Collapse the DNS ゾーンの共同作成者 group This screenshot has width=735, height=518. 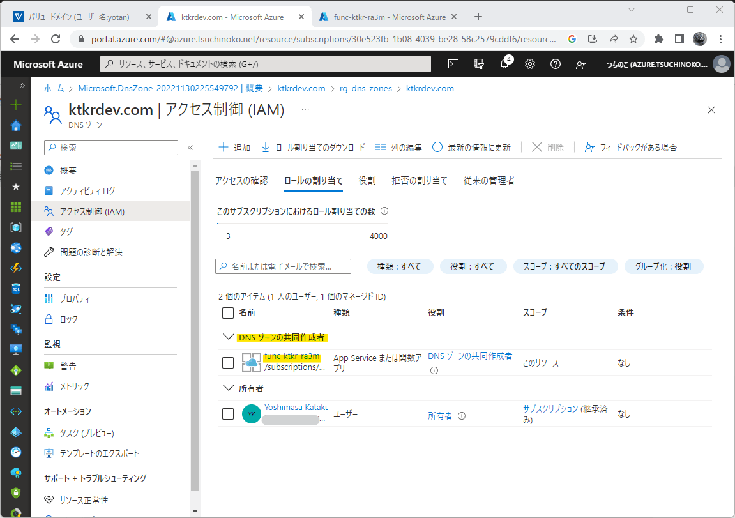(228, 337)
